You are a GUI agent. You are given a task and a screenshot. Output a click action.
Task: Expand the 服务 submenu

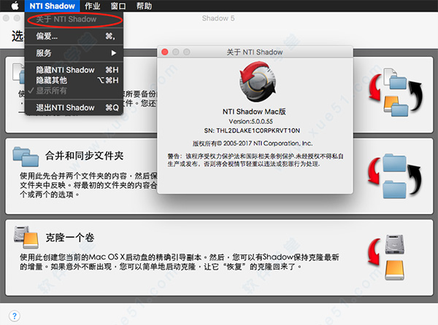tap(74, 53)
